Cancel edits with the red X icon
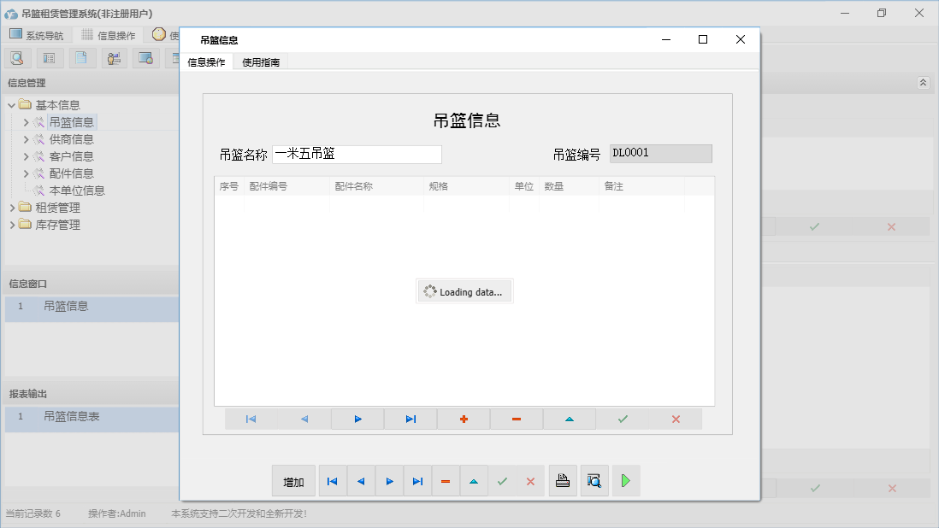Viewport: 939px width, 528px height. coord(676,419)
